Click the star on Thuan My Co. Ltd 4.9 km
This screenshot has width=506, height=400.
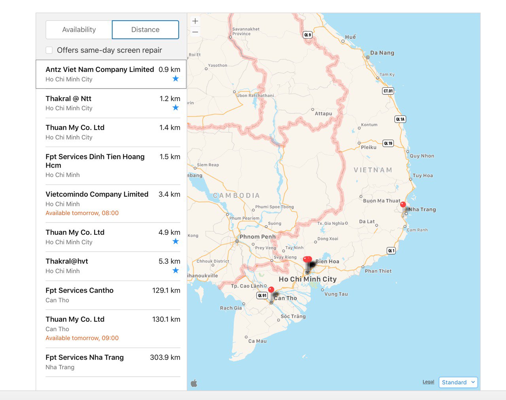point(176,242)
